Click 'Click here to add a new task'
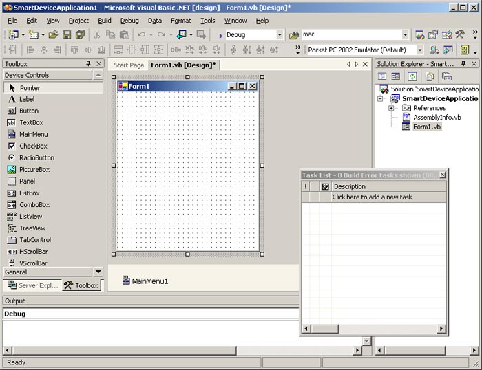482x370 pixels. coord(373,197)
